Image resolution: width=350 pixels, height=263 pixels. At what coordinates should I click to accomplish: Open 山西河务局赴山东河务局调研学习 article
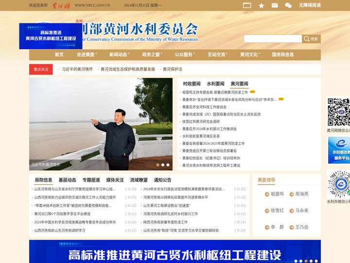60,230
